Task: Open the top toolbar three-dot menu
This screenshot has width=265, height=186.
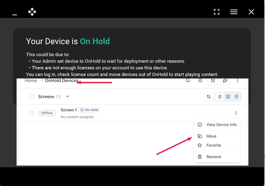Action: point(237,80)
